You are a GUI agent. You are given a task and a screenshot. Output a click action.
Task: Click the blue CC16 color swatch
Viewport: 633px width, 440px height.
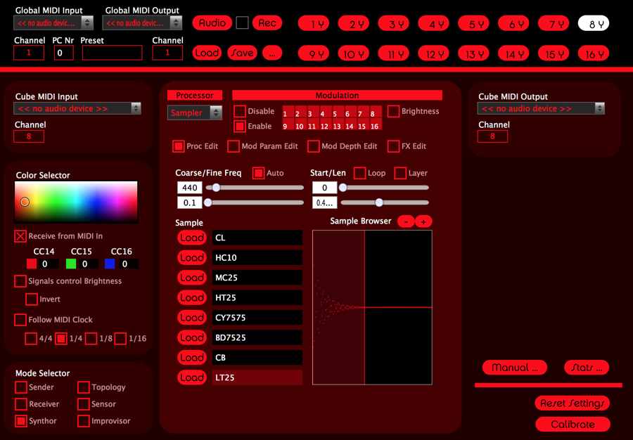(x=110, y=264)
